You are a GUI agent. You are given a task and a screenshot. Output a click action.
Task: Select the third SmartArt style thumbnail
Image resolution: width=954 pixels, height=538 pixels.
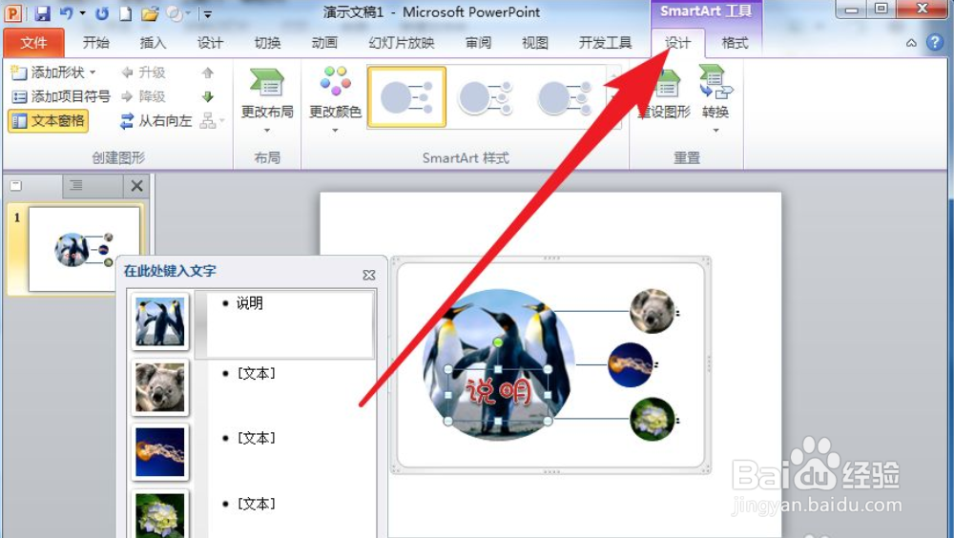[x=564, y=96]
